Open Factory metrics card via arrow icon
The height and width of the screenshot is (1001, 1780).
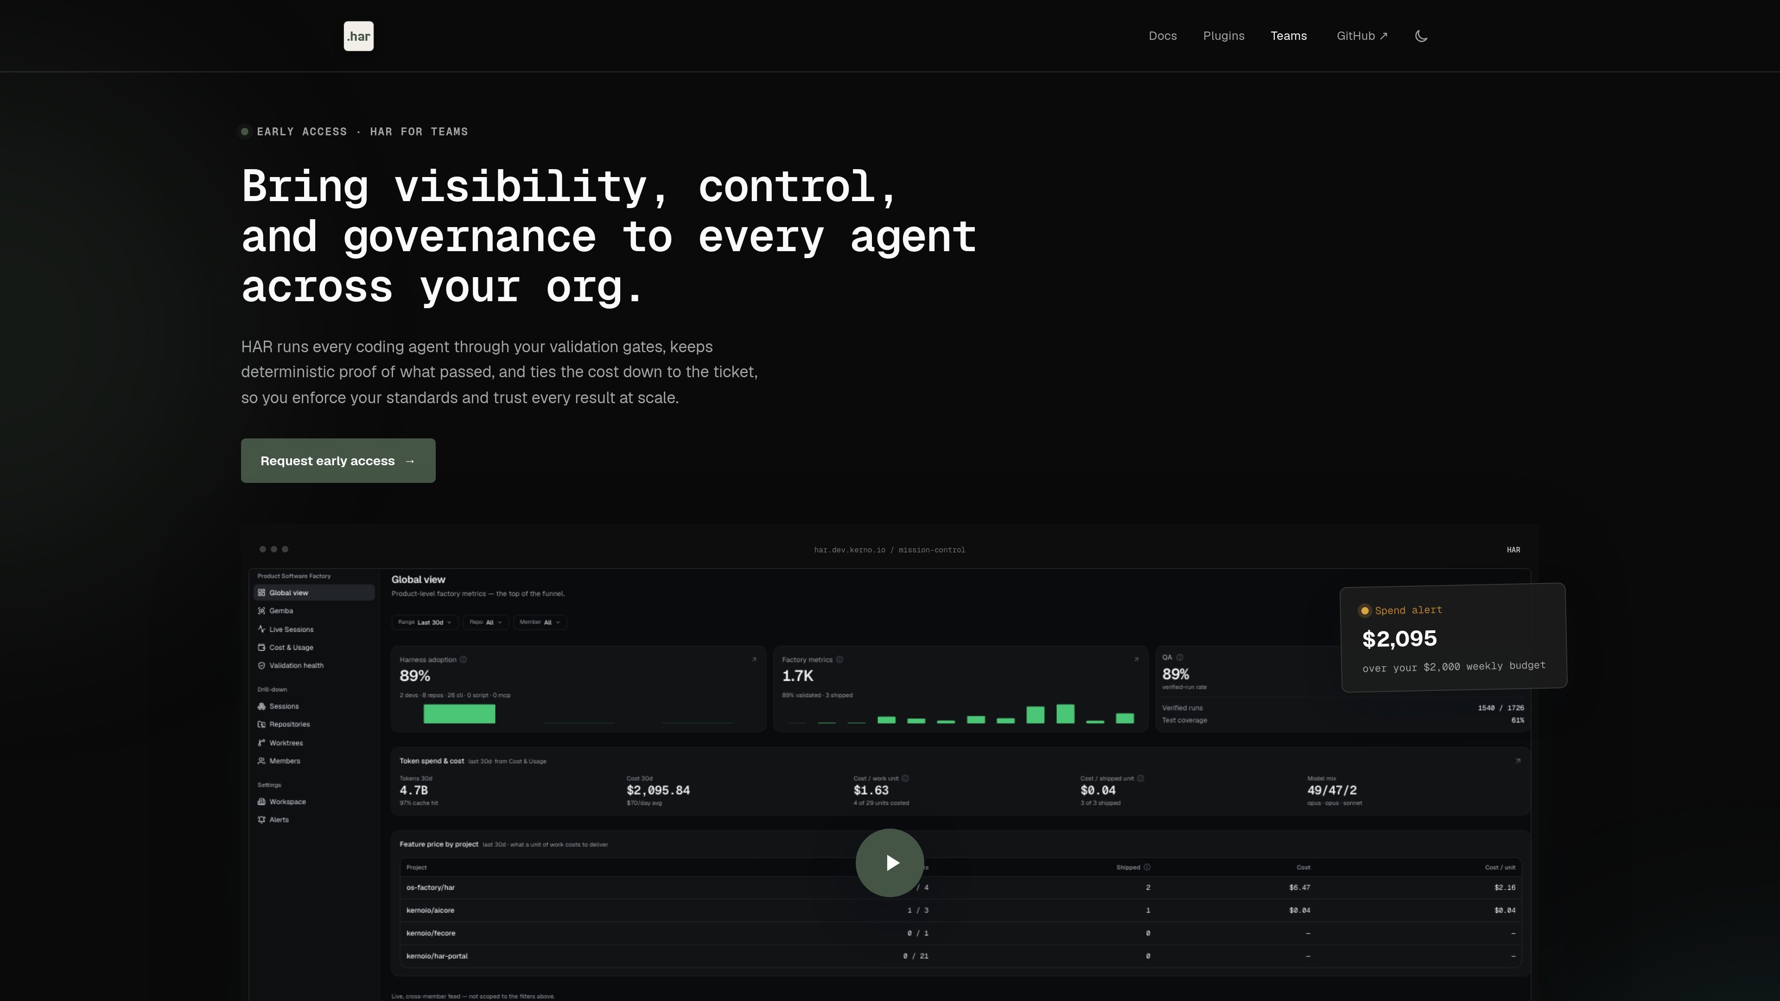click(x=1136, y=660)
